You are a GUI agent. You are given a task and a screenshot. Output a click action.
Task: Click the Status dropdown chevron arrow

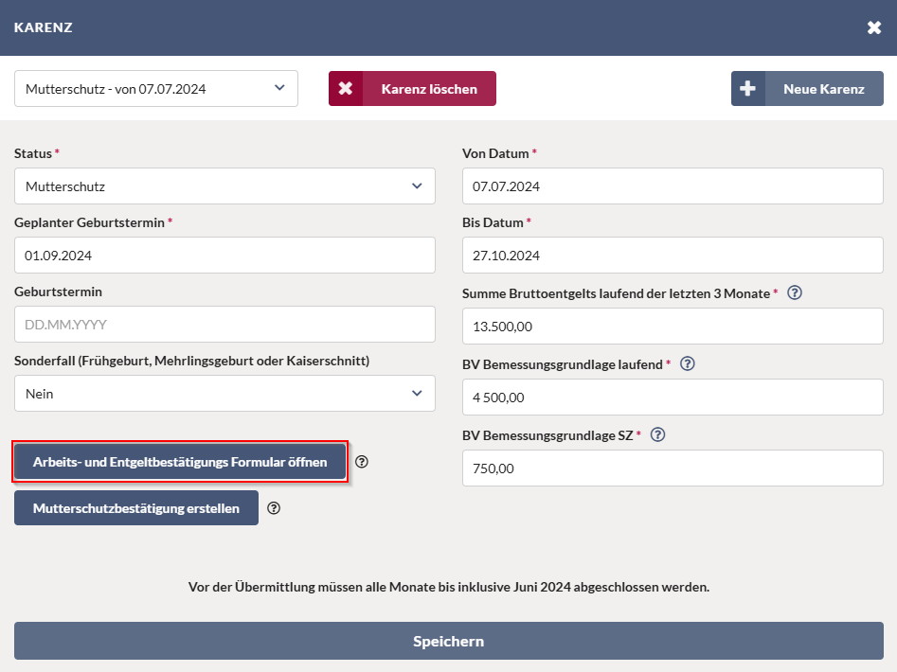417,186
